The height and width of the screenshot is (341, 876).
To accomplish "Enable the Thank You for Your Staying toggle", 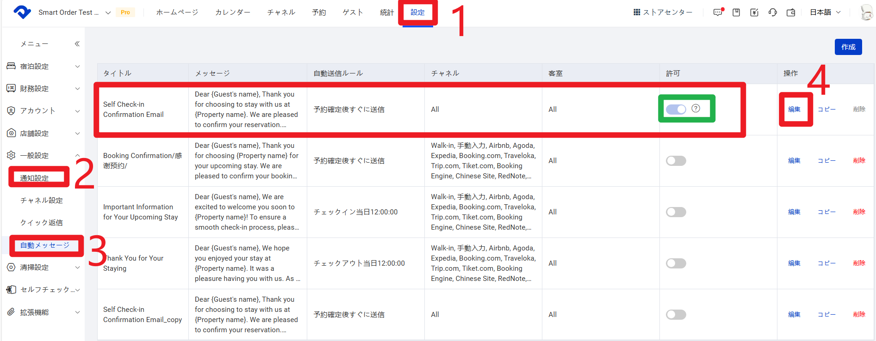I will [676, 263].
